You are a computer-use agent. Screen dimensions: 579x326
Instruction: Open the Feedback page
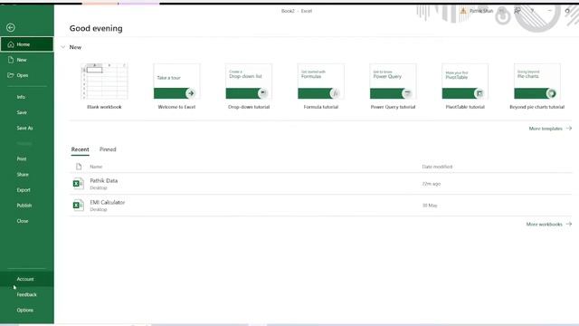tap(27, 294)
